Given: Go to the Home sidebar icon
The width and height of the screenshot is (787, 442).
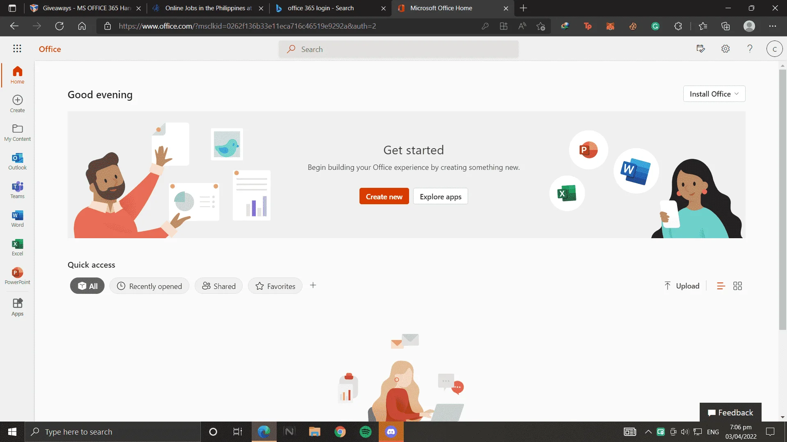Looking at the screenshot, I should click(17, 75).
